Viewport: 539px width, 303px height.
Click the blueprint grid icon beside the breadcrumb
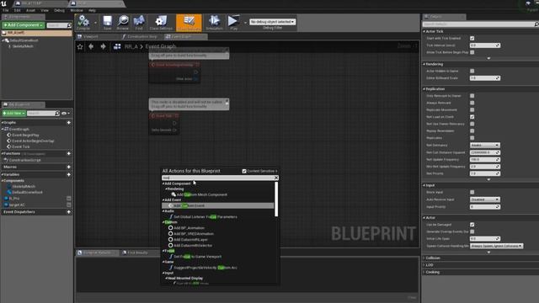click(x=117, y=46)
